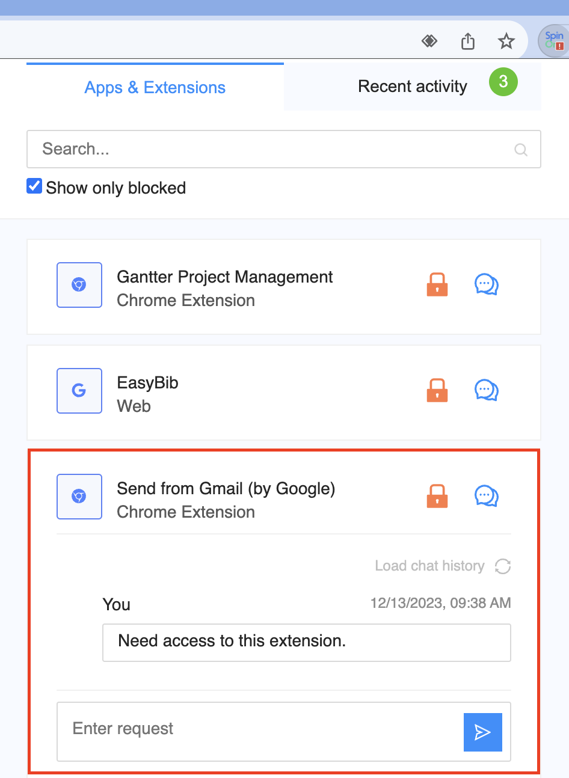Screen dimensions: 569x778
Task: Expand the EasyBib chat request panel
Action: [486, 390]
